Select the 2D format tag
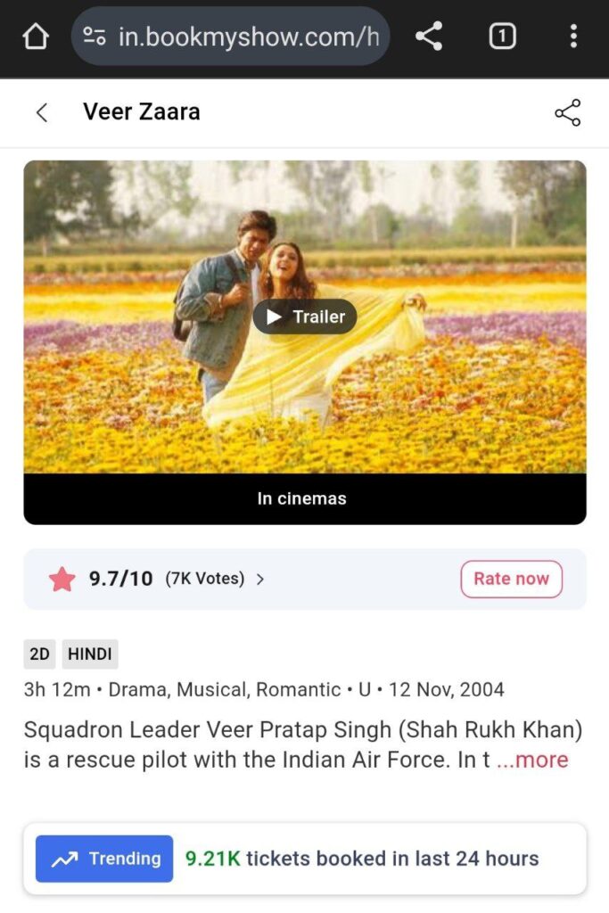This screenshot has height=913, width=609. pos(39,654)
